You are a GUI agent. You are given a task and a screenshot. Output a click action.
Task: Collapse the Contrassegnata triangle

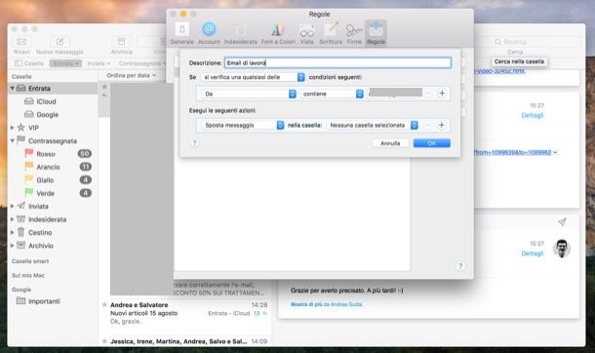click(x=12, y=141)
